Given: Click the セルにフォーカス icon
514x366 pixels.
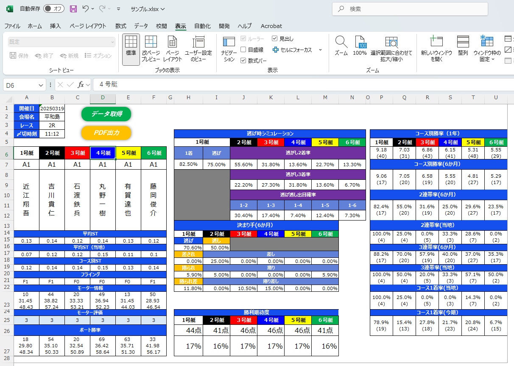Looking at the screenshot, I should click(276, 50).
